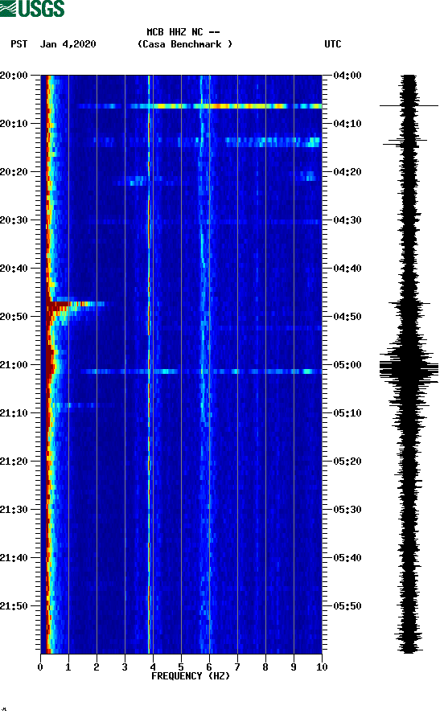
Task: Click the PST time label '20:00'
Action: point(14,75)
